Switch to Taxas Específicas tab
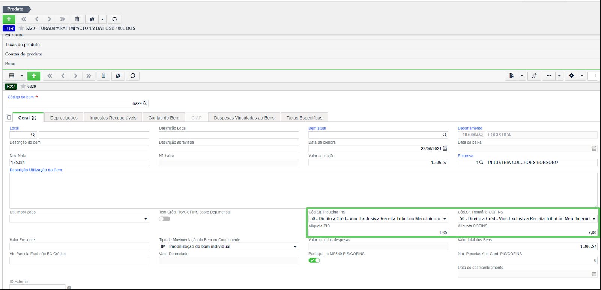Screen dimensions: 601x290 [304, 118]
